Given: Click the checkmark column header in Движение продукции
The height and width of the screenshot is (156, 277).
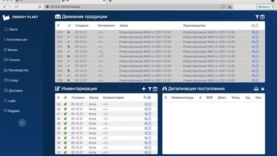Looking at the screenshot, I should (69, 26).
